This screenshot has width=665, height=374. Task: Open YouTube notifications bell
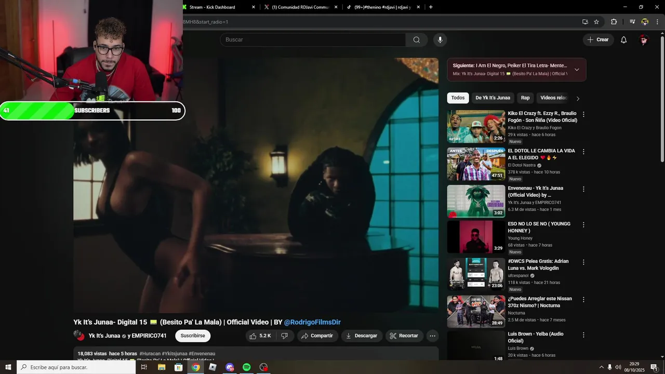(623, 40)
